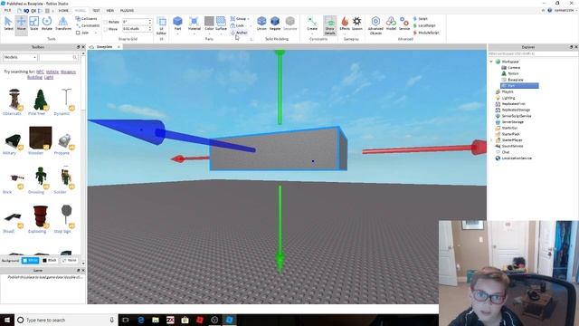Toggle Show Details for constraints

click(x=329, y=25)
